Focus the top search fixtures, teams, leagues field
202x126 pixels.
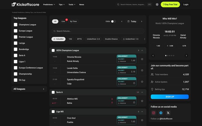[134, 4]
